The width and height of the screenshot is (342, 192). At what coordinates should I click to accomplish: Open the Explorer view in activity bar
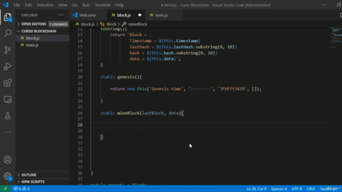[x=7, y=17]
